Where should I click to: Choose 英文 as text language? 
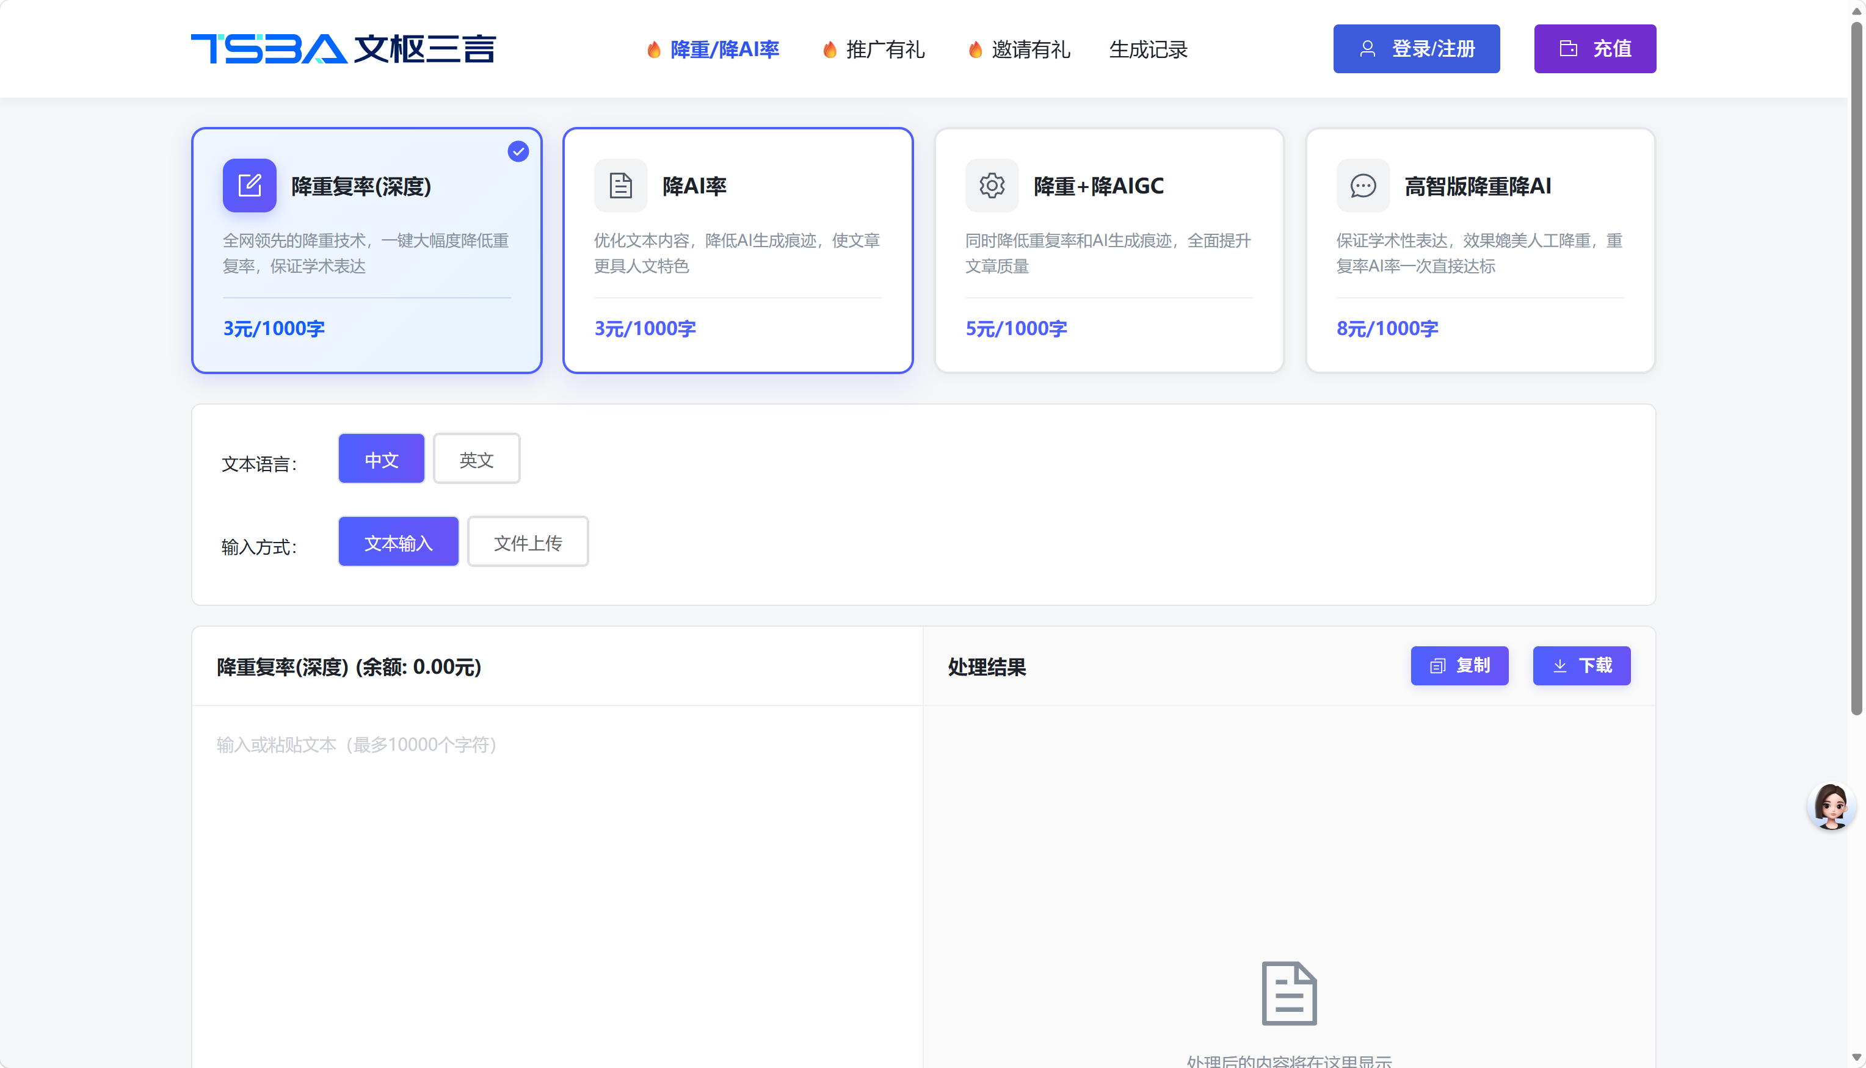(x=477, y=459)
